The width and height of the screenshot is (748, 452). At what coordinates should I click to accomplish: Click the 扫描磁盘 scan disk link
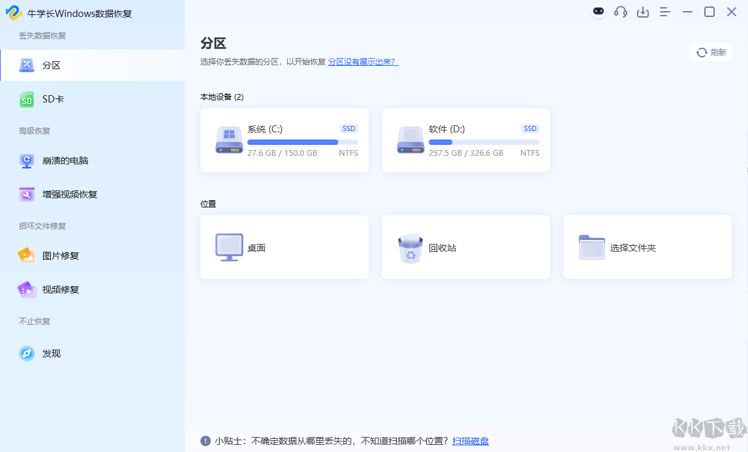pos(471,440)
